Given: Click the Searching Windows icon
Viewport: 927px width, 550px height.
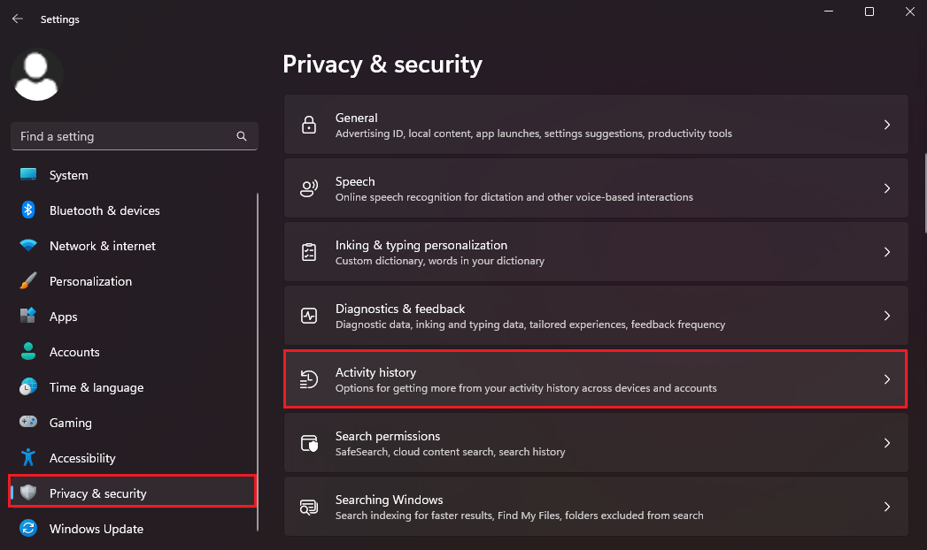Looking at the screenshot, I should 309,507.
